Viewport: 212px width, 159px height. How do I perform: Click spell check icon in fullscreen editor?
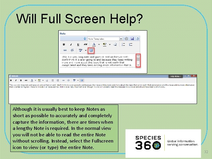74,80
